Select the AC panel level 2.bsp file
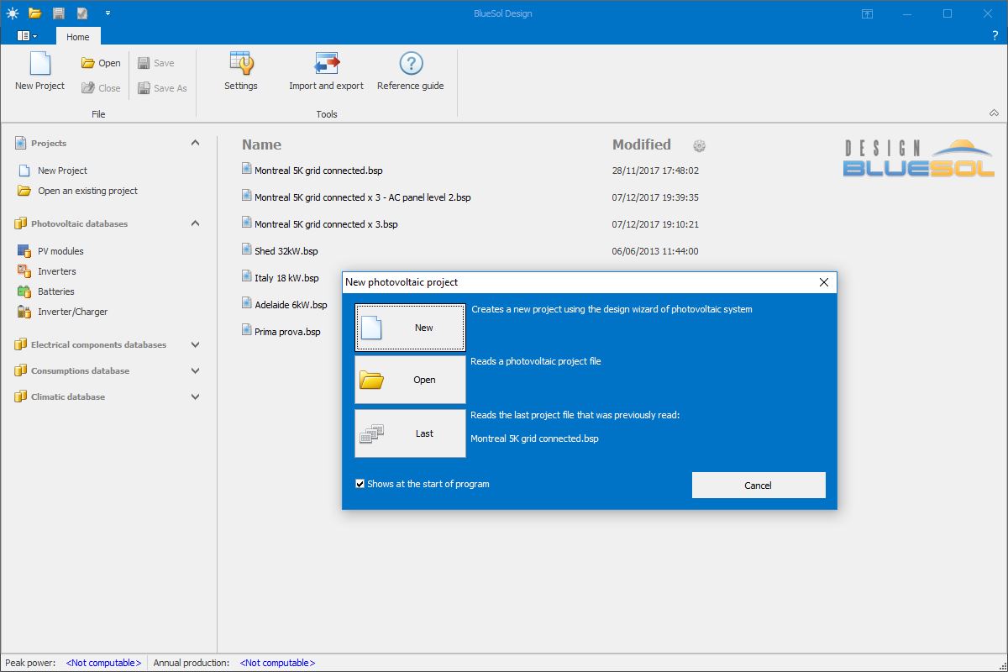 pos(362,197)
